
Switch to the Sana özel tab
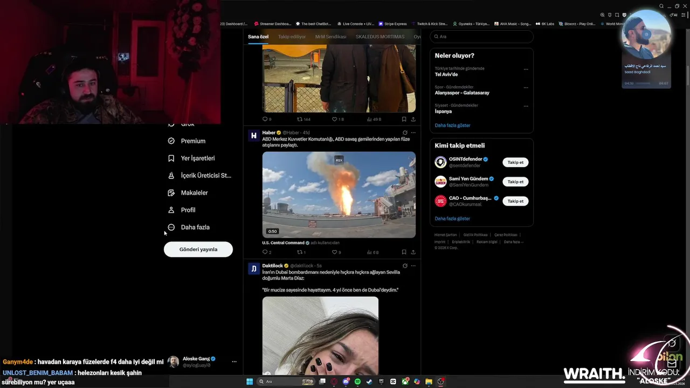coord(258,37)
